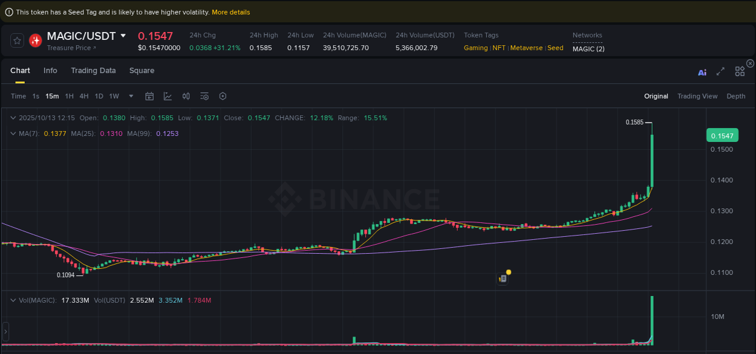
Task: Click the Ai assistant icon
Action: click(702, 71)
